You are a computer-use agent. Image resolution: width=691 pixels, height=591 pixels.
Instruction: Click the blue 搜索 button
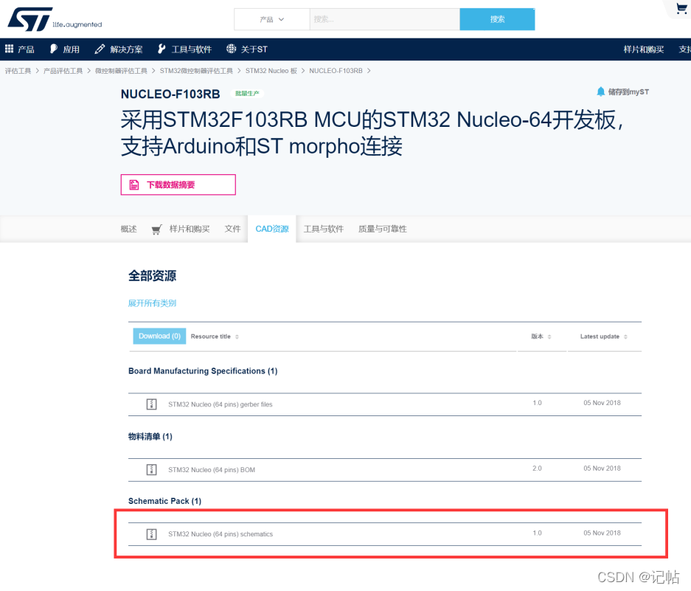point(497,19)
